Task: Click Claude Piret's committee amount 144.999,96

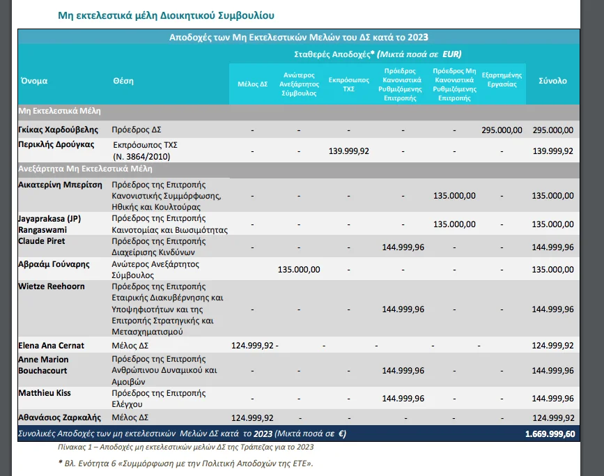Action: pos(403,247)
